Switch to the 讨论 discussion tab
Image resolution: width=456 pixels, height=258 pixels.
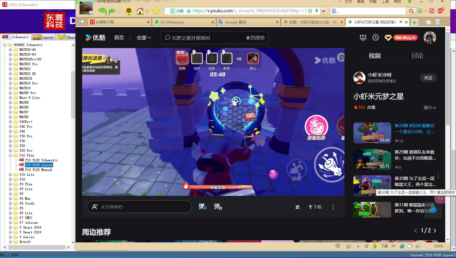point(417,56)
